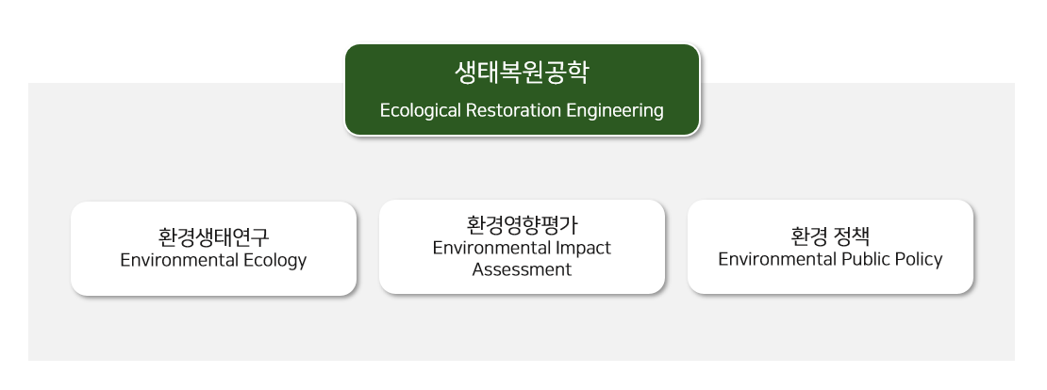Click the green Ecological Restoration Engineering box
Viewport: 1047px width, 390px height.
[x=523, y=90]
